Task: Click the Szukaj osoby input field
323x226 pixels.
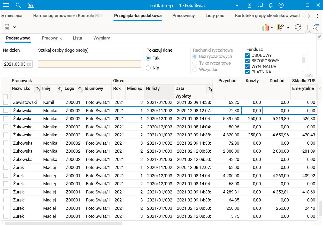Action: coord(89,64)
